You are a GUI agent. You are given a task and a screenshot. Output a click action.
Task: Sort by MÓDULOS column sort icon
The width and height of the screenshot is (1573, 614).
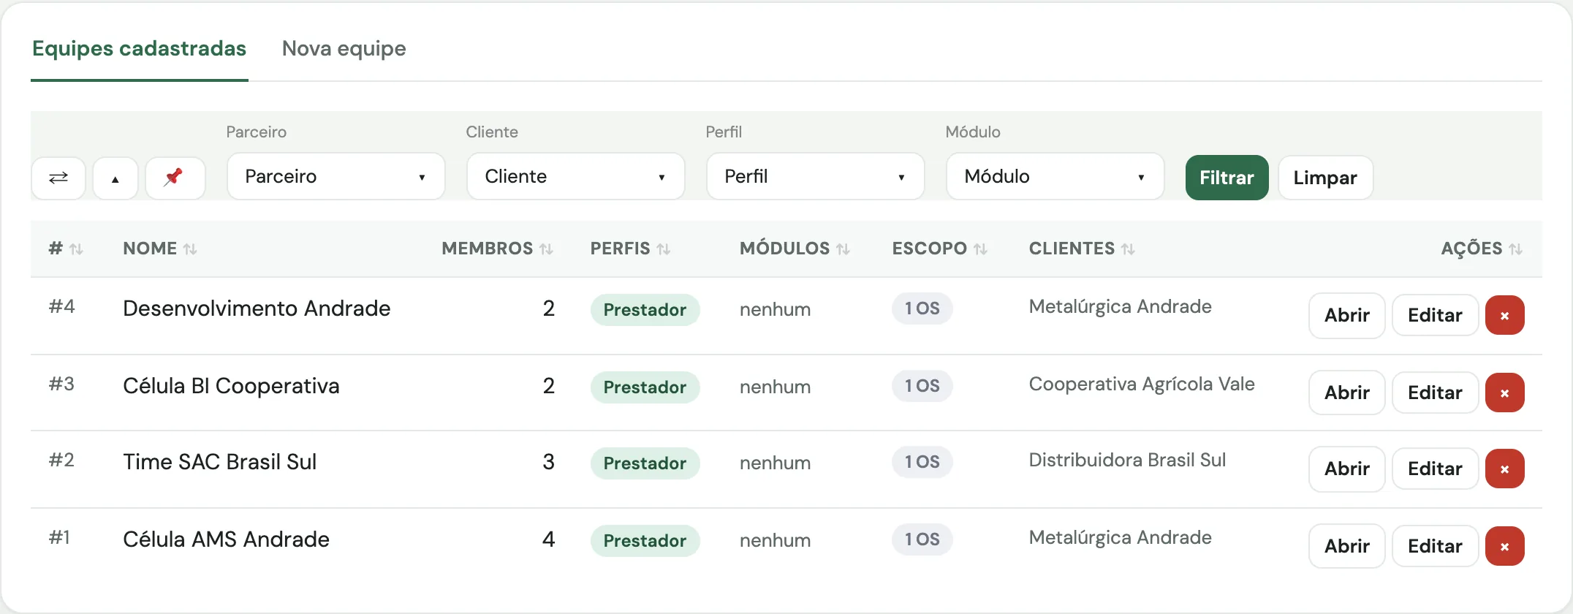click(843, 249)
